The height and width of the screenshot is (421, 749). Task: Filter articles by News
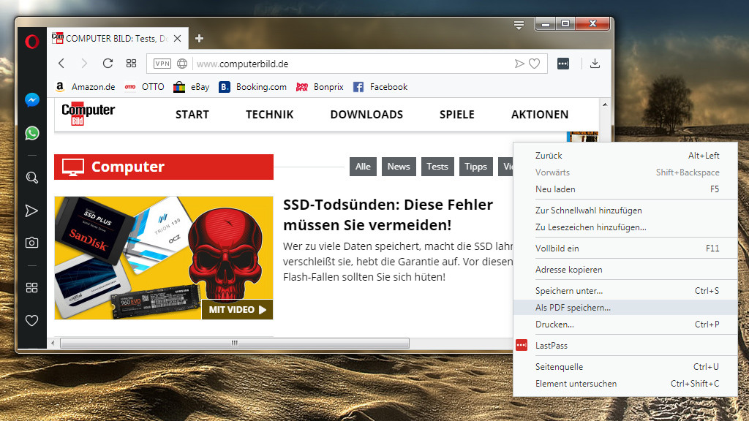pos(399,167)
